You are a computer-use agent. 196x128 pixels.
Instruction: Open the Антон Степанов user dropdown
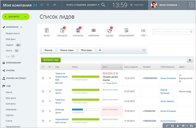click(169, 5)
